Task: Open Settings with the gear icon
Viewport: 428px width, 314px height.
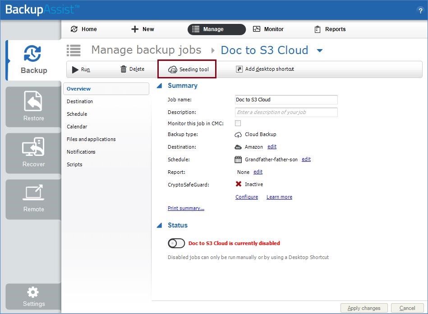Action: (x=33, y=296)
